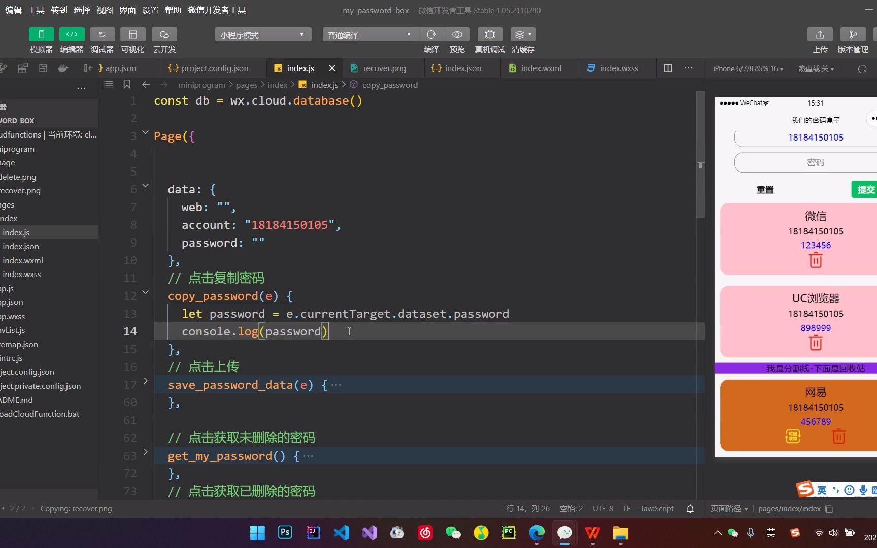Click the docker whale icon in sidebar
This screenshot has height=548, width=877.
point(63,68)
